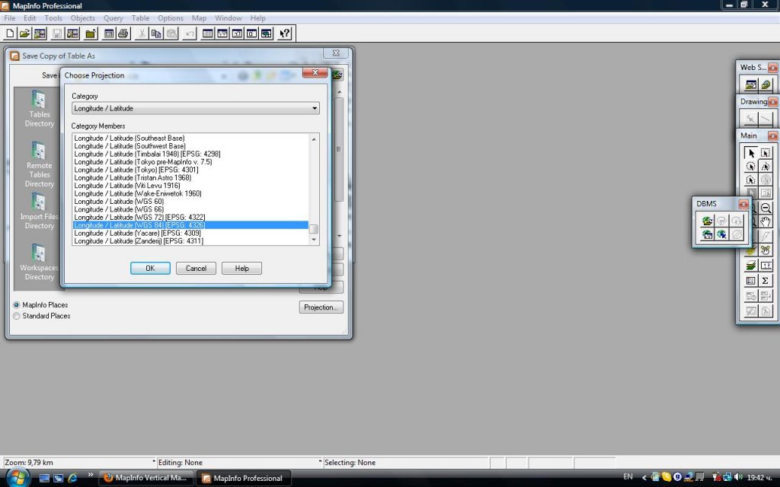Viewport: 780px width, 487px height.
Task: Click the Undo toolbar icon
Action: 190,33
